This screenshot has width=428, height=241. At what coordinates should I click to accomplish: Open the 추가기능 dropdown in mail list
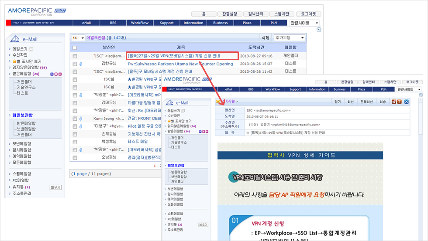pos(289,38)
